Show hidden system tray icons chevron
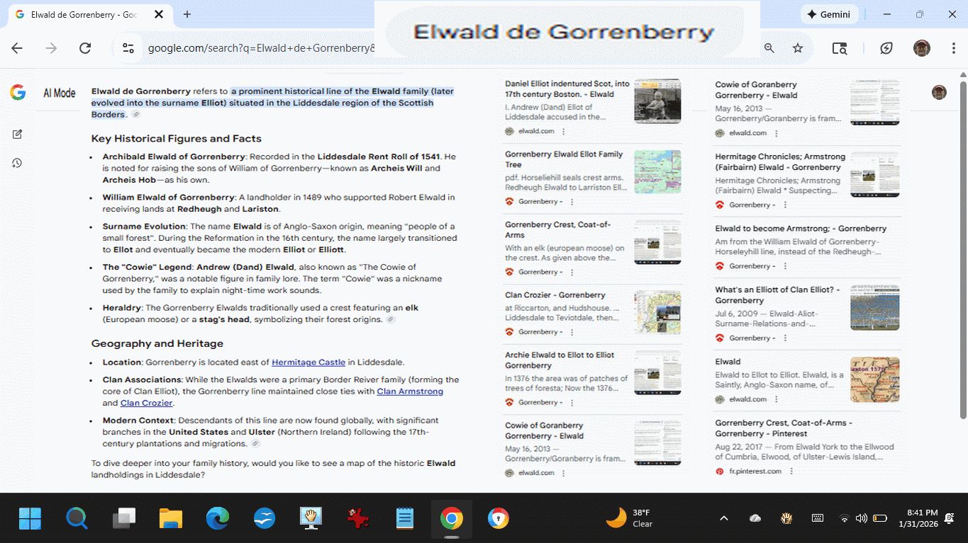The height and width of the screenshot is (543, 968). tap(724, 518)
